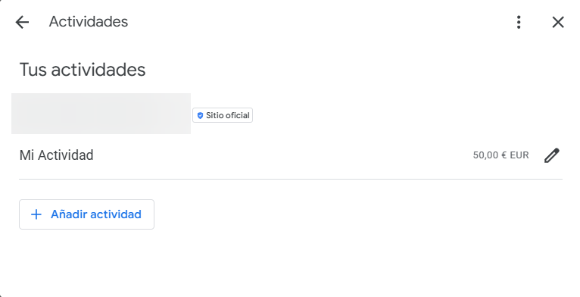Click the empty row space left of the price
580x297 pixels.
(x=281, y=155)
